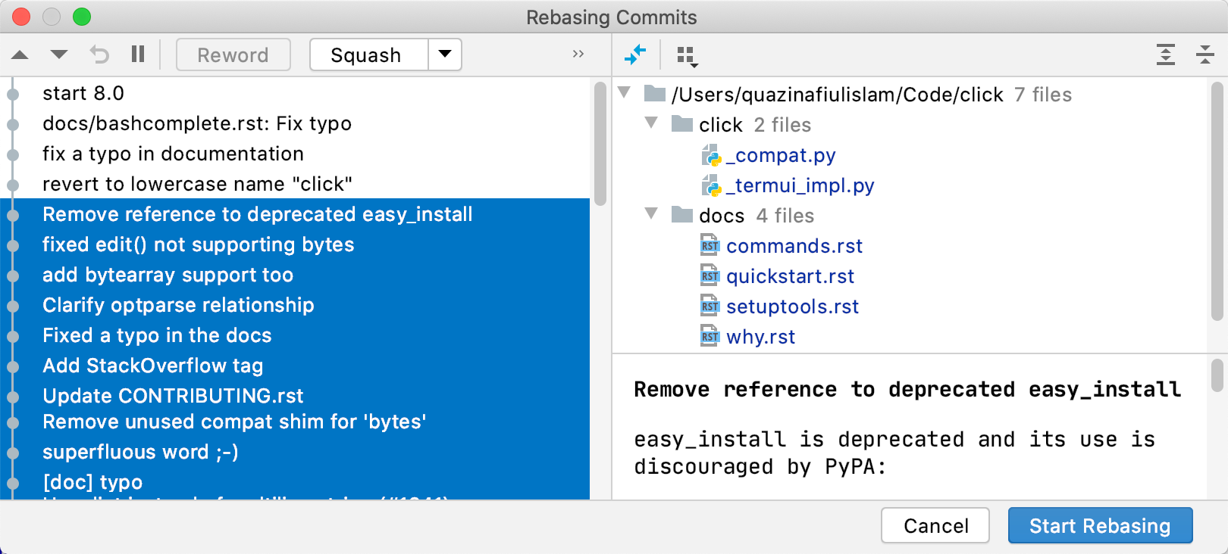Expand all files in the tree
The image size is (1228, 554).
[x=1166, y=54]
